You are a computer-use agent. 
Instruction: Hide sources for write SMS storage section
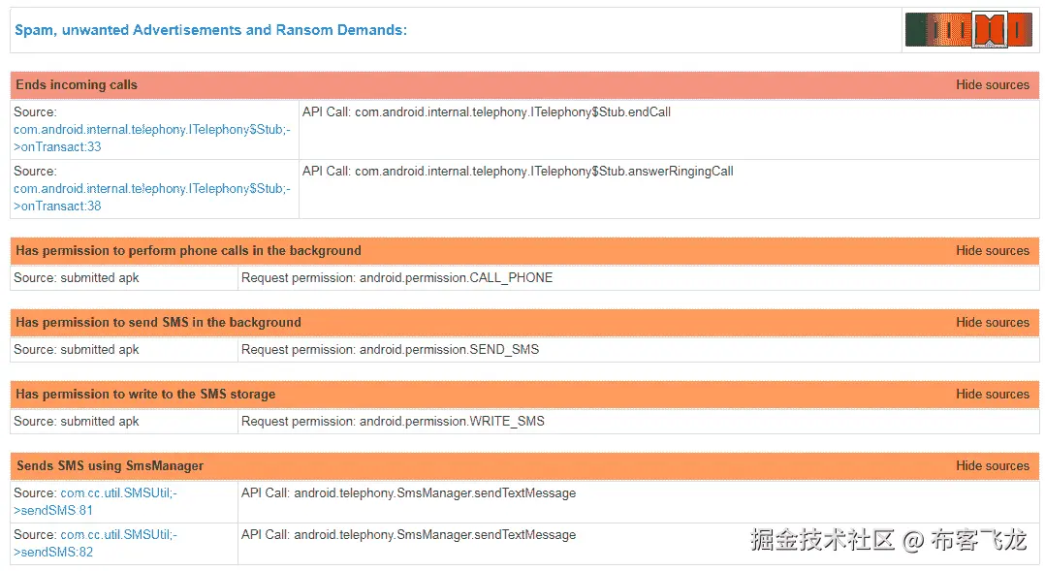[992, 395]
